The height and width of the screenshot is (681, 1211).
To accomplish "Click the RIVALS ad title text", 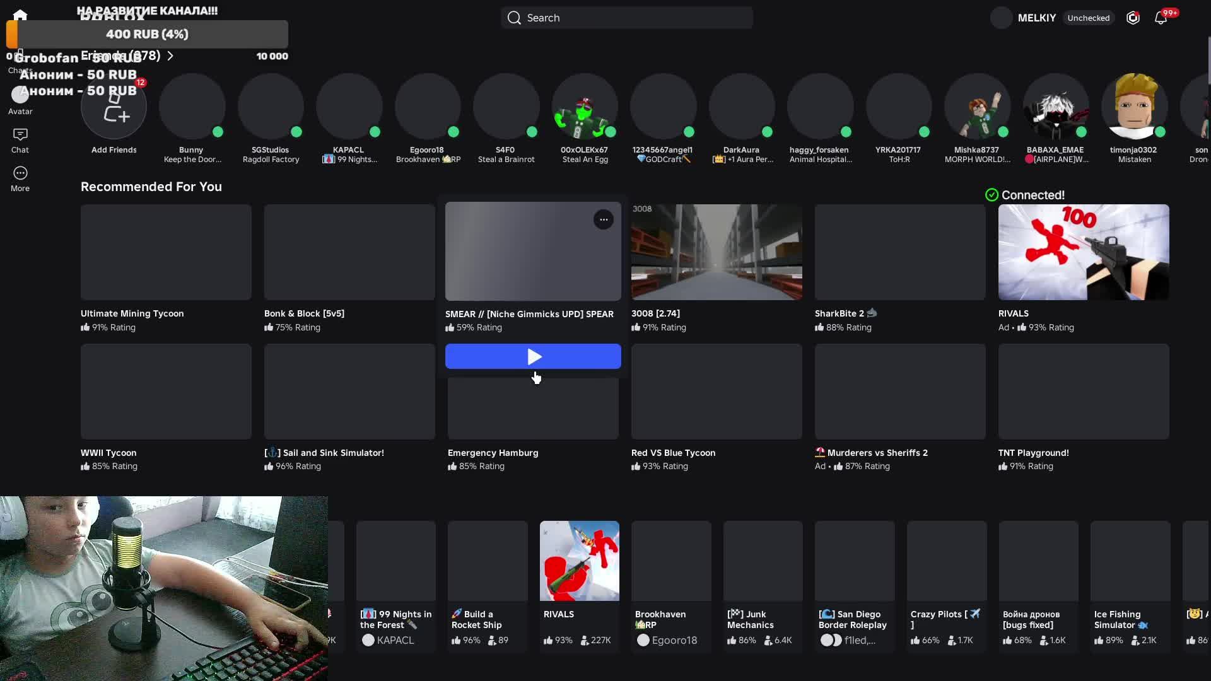I will [1014, 313].
